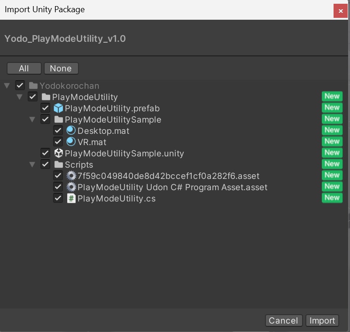Click the PlayModeUtility.prefab cube icon
Viewport: 350px width, 332px height.
[x=58, y=108]
